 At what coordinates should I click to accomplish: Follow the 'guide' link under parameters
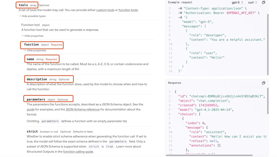point(31,109)
